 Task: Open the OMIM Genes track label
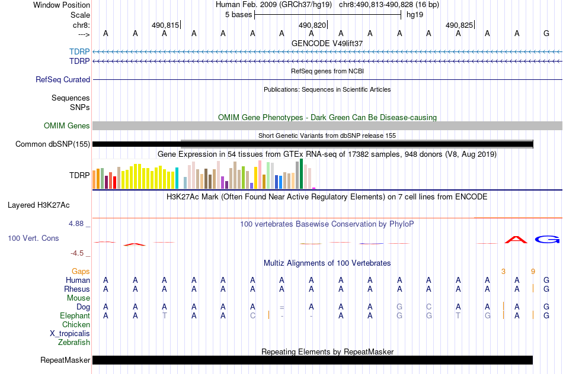coord(67,126)
